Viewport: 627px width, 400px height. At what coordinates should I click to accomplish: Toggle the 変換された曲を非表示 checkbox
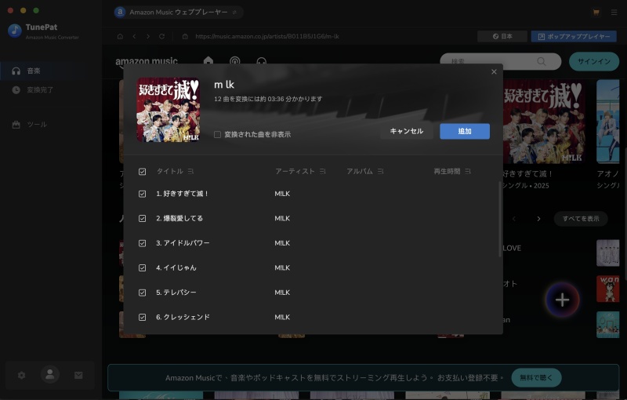coord(217,134)
